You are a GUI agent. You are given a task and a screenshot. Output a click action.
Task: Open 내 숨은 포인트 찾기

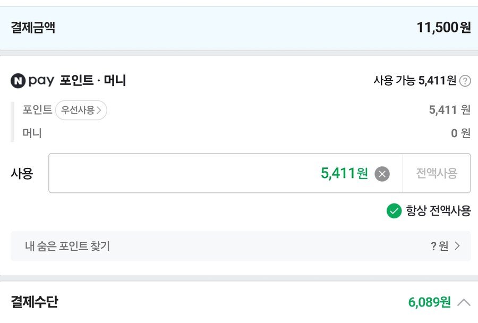[67, 246]
